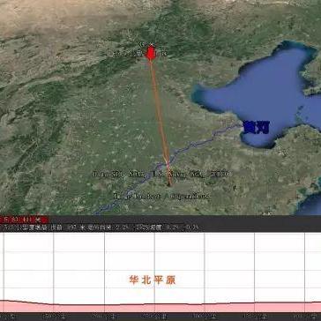Click the red elevation readout box above the profile

25,220
